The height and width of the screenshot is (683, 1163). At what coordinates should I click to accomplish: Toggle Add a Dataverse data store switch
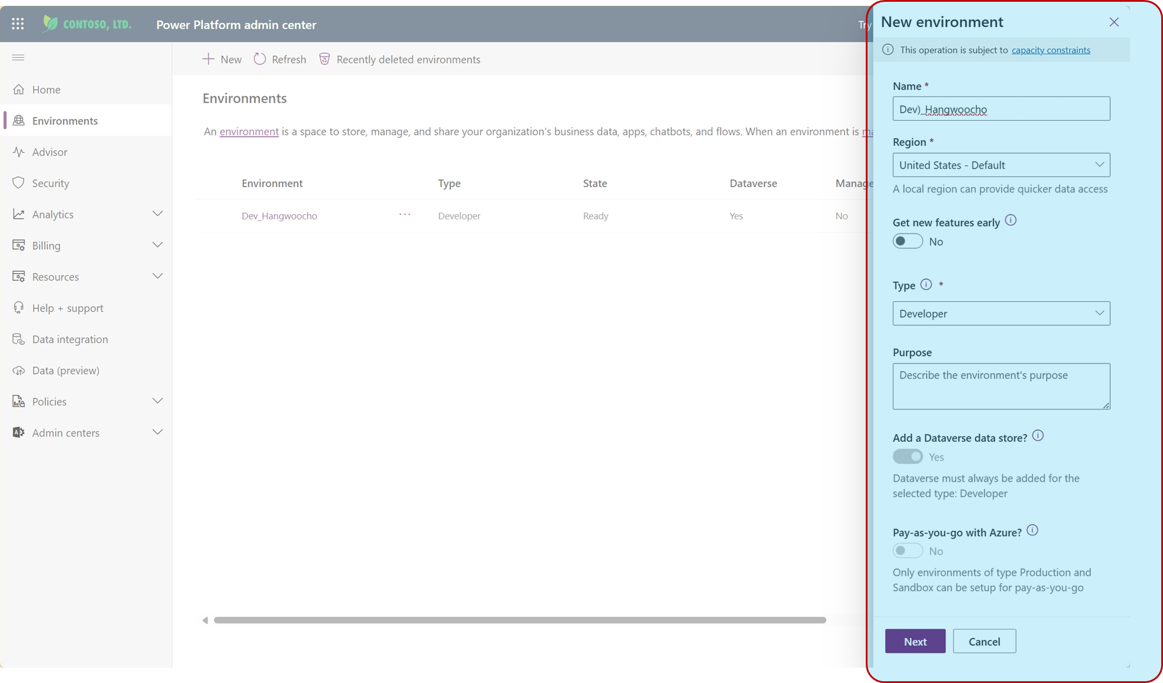point(908,457)
